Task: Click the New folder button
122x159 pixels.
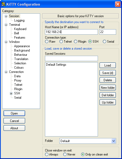Action: 108,88
